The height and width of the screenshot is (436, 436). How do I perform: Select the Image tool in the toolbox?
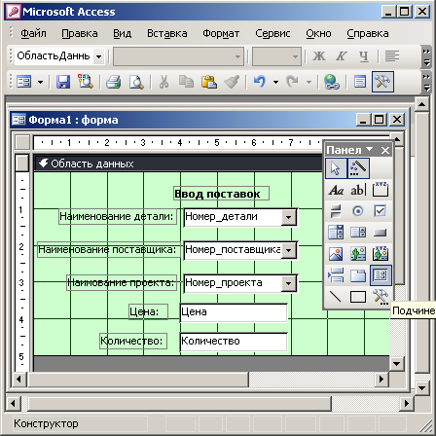click(x=336, y=254)
